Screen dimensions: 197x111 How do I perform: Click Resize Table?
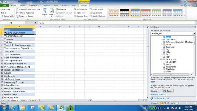(7, 16)
